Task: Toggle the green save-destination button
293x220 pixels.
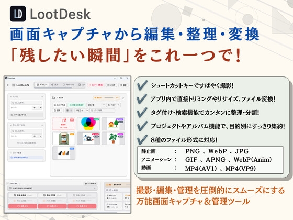Action: [76, 105]
